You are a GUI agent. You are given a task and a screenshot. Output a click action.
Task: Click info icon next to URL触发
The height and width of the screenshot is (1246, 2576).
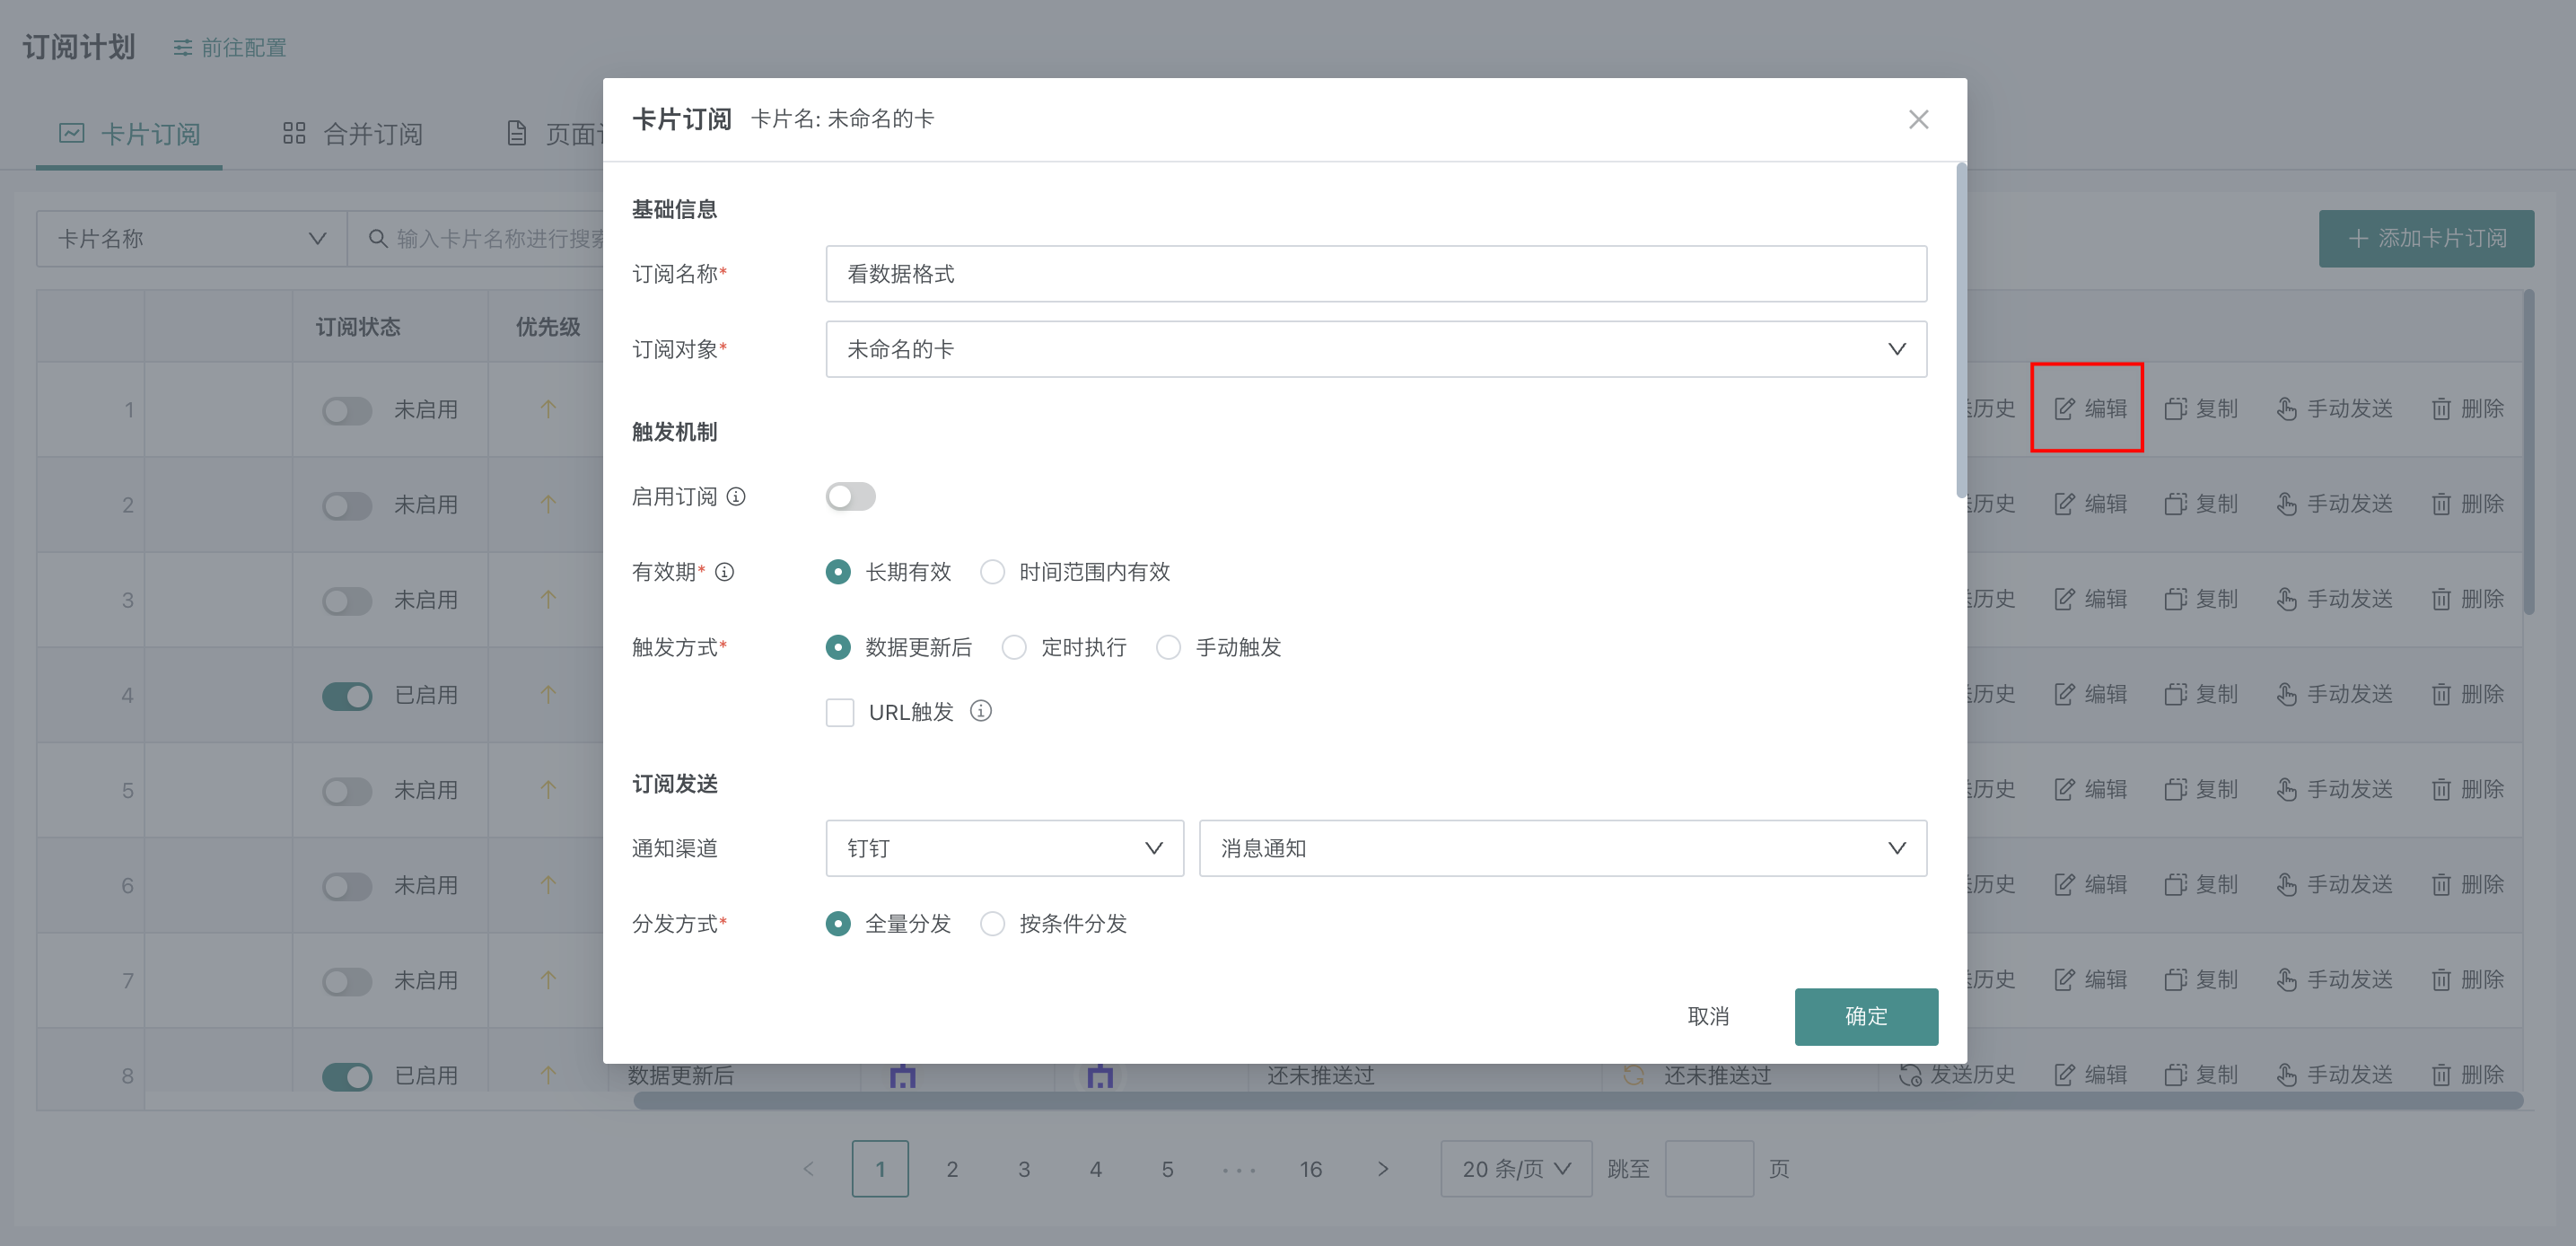point(981,710)
